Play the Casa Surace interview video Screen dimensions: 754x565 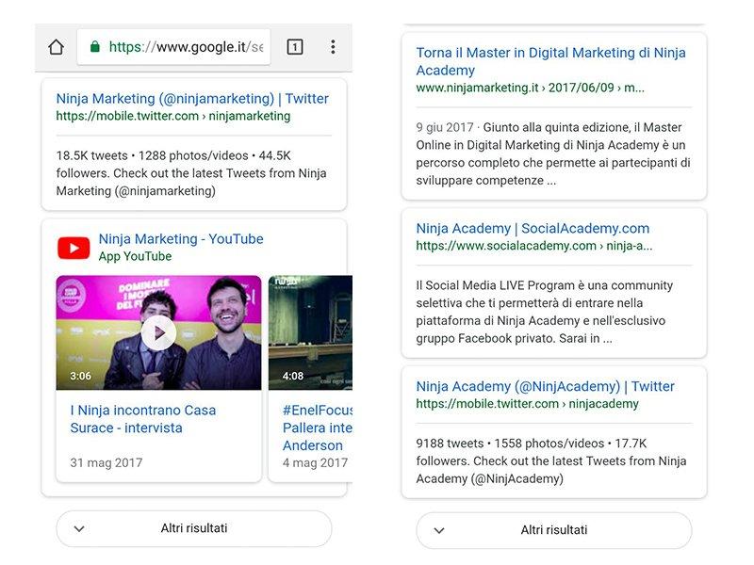pyautogui.click(x=158, y=332)
